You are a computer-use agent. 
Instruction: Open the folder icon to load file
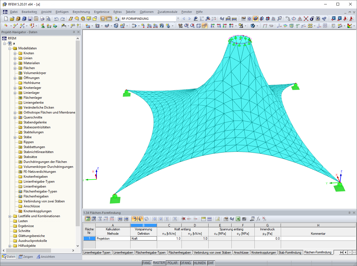point(12,19)
